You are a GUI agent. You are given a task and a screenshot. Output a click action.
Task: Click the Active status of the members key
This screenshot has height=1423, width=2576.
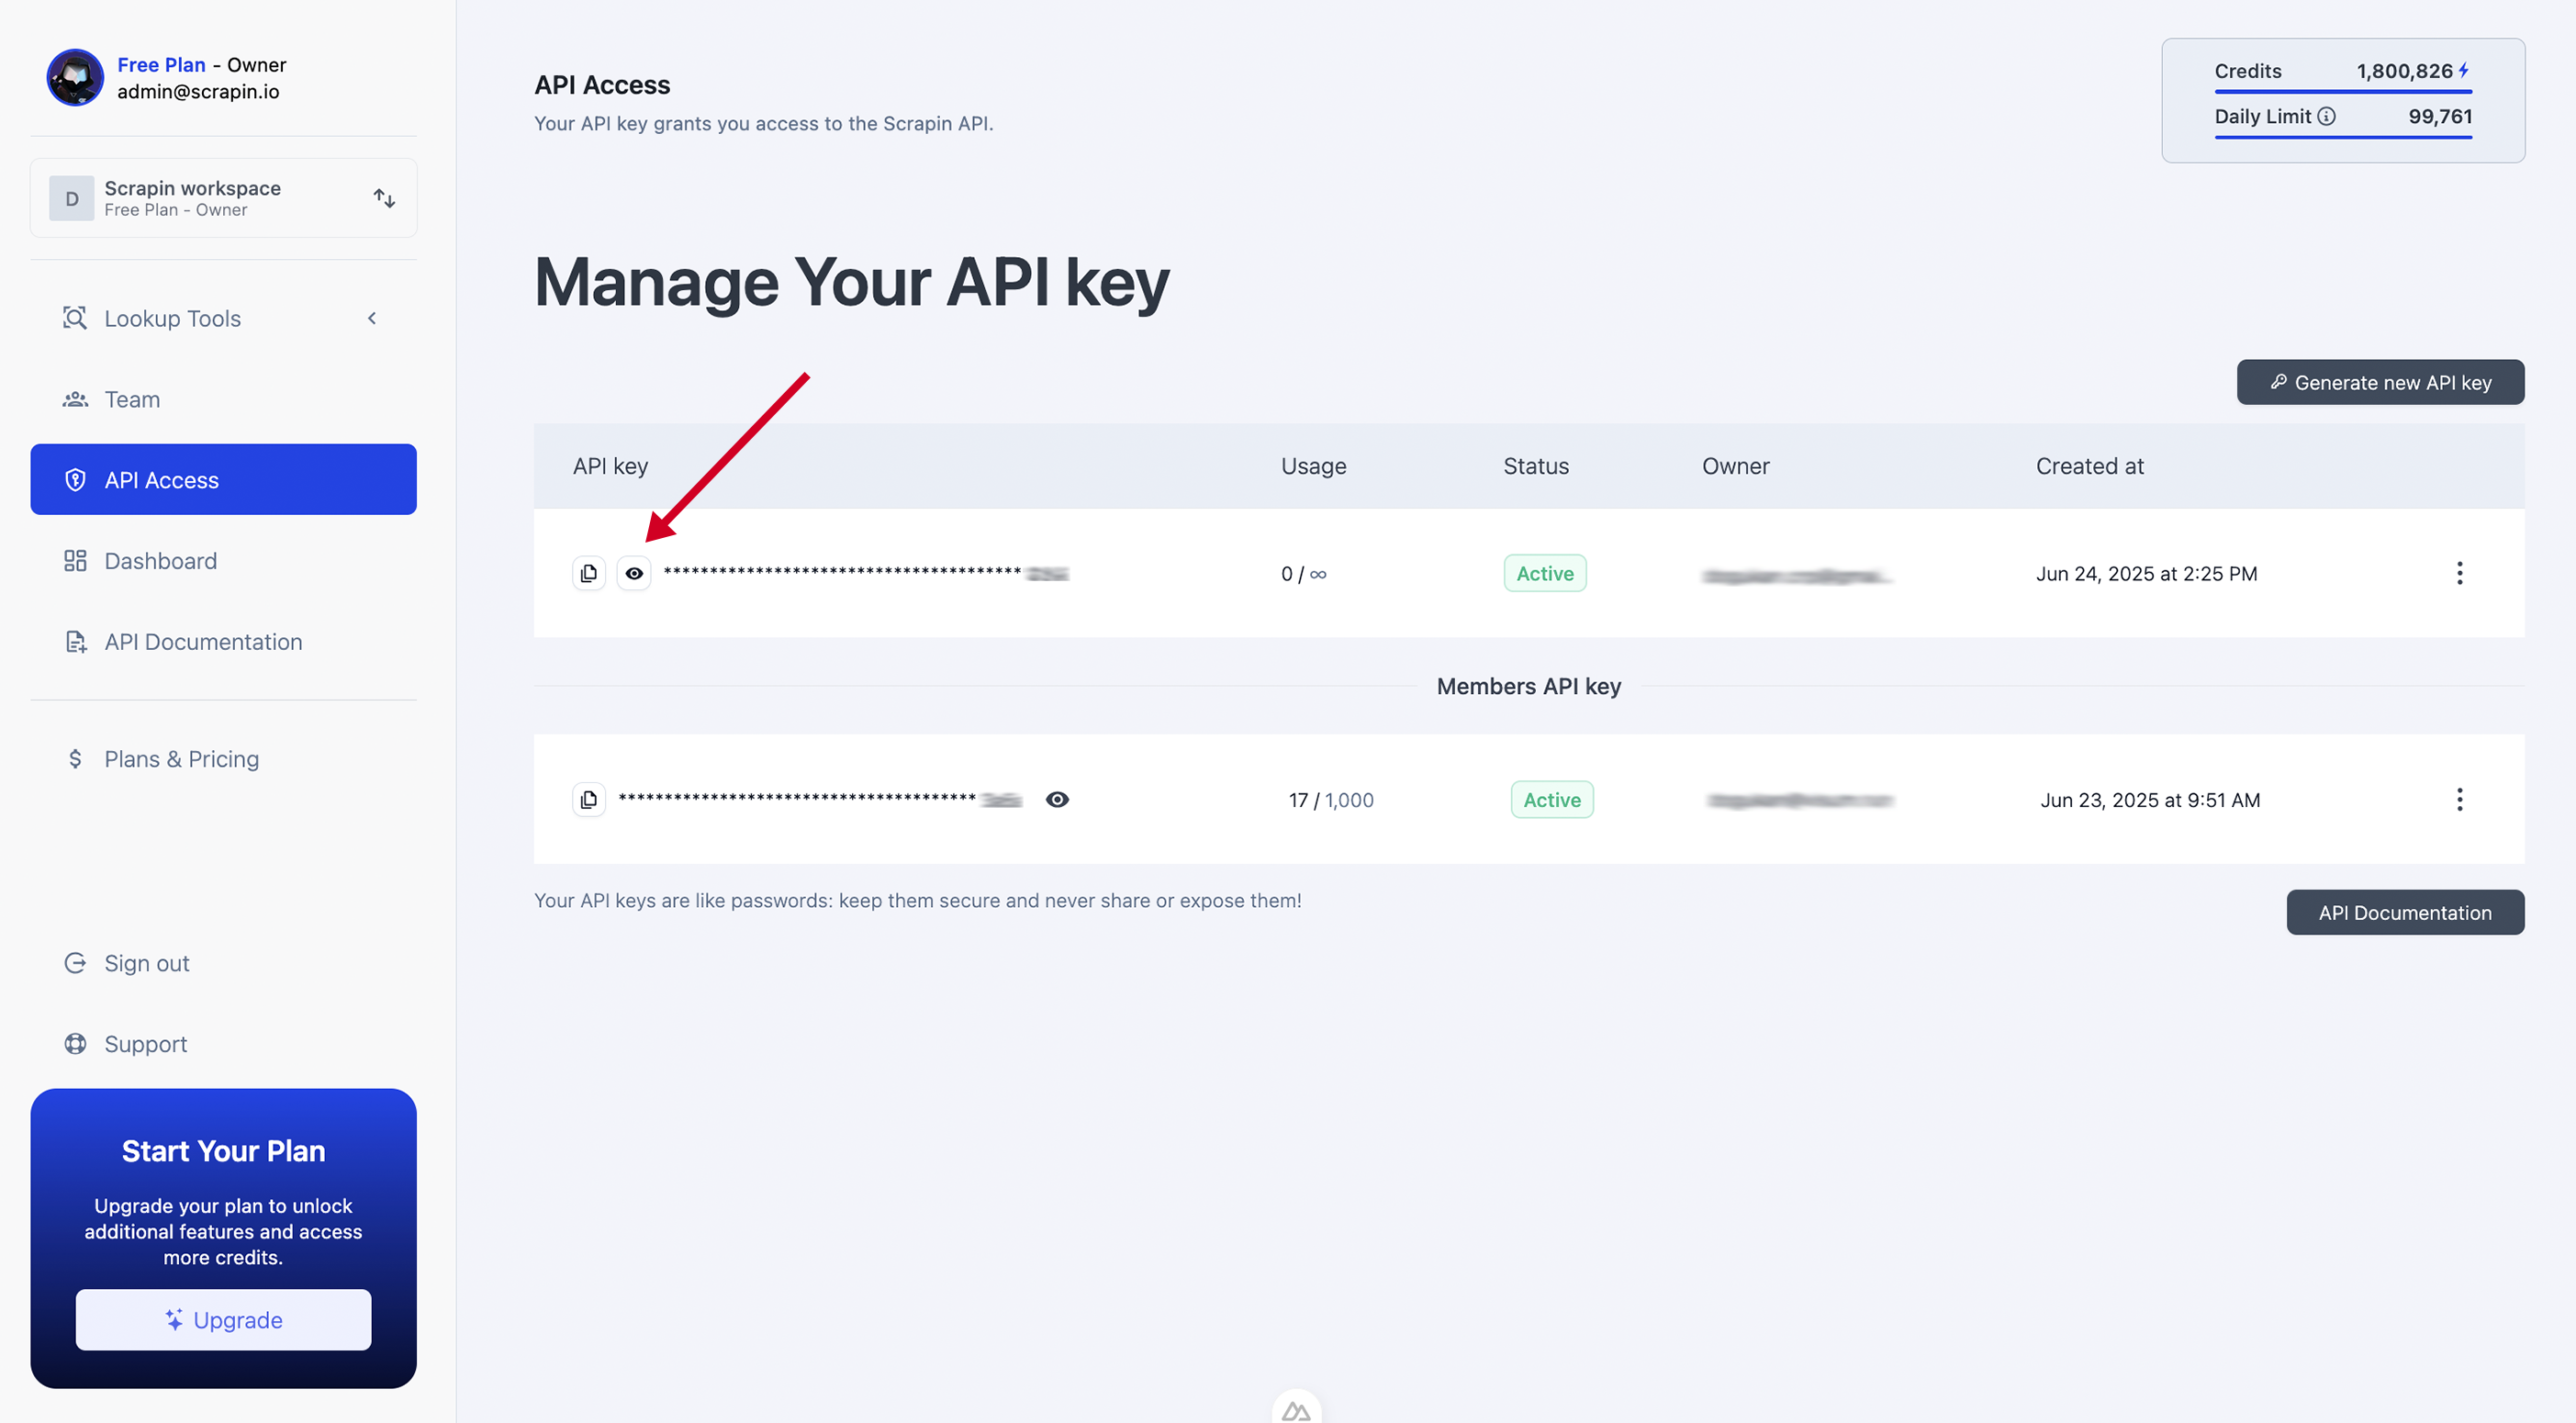point(1551,799)
